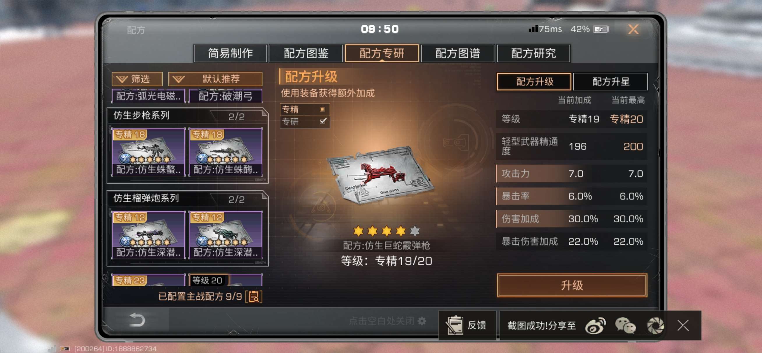Select the 配方:仿生蛛螯 recipe thumbnail
762x353 pixels.
click(x=149, y=152)
